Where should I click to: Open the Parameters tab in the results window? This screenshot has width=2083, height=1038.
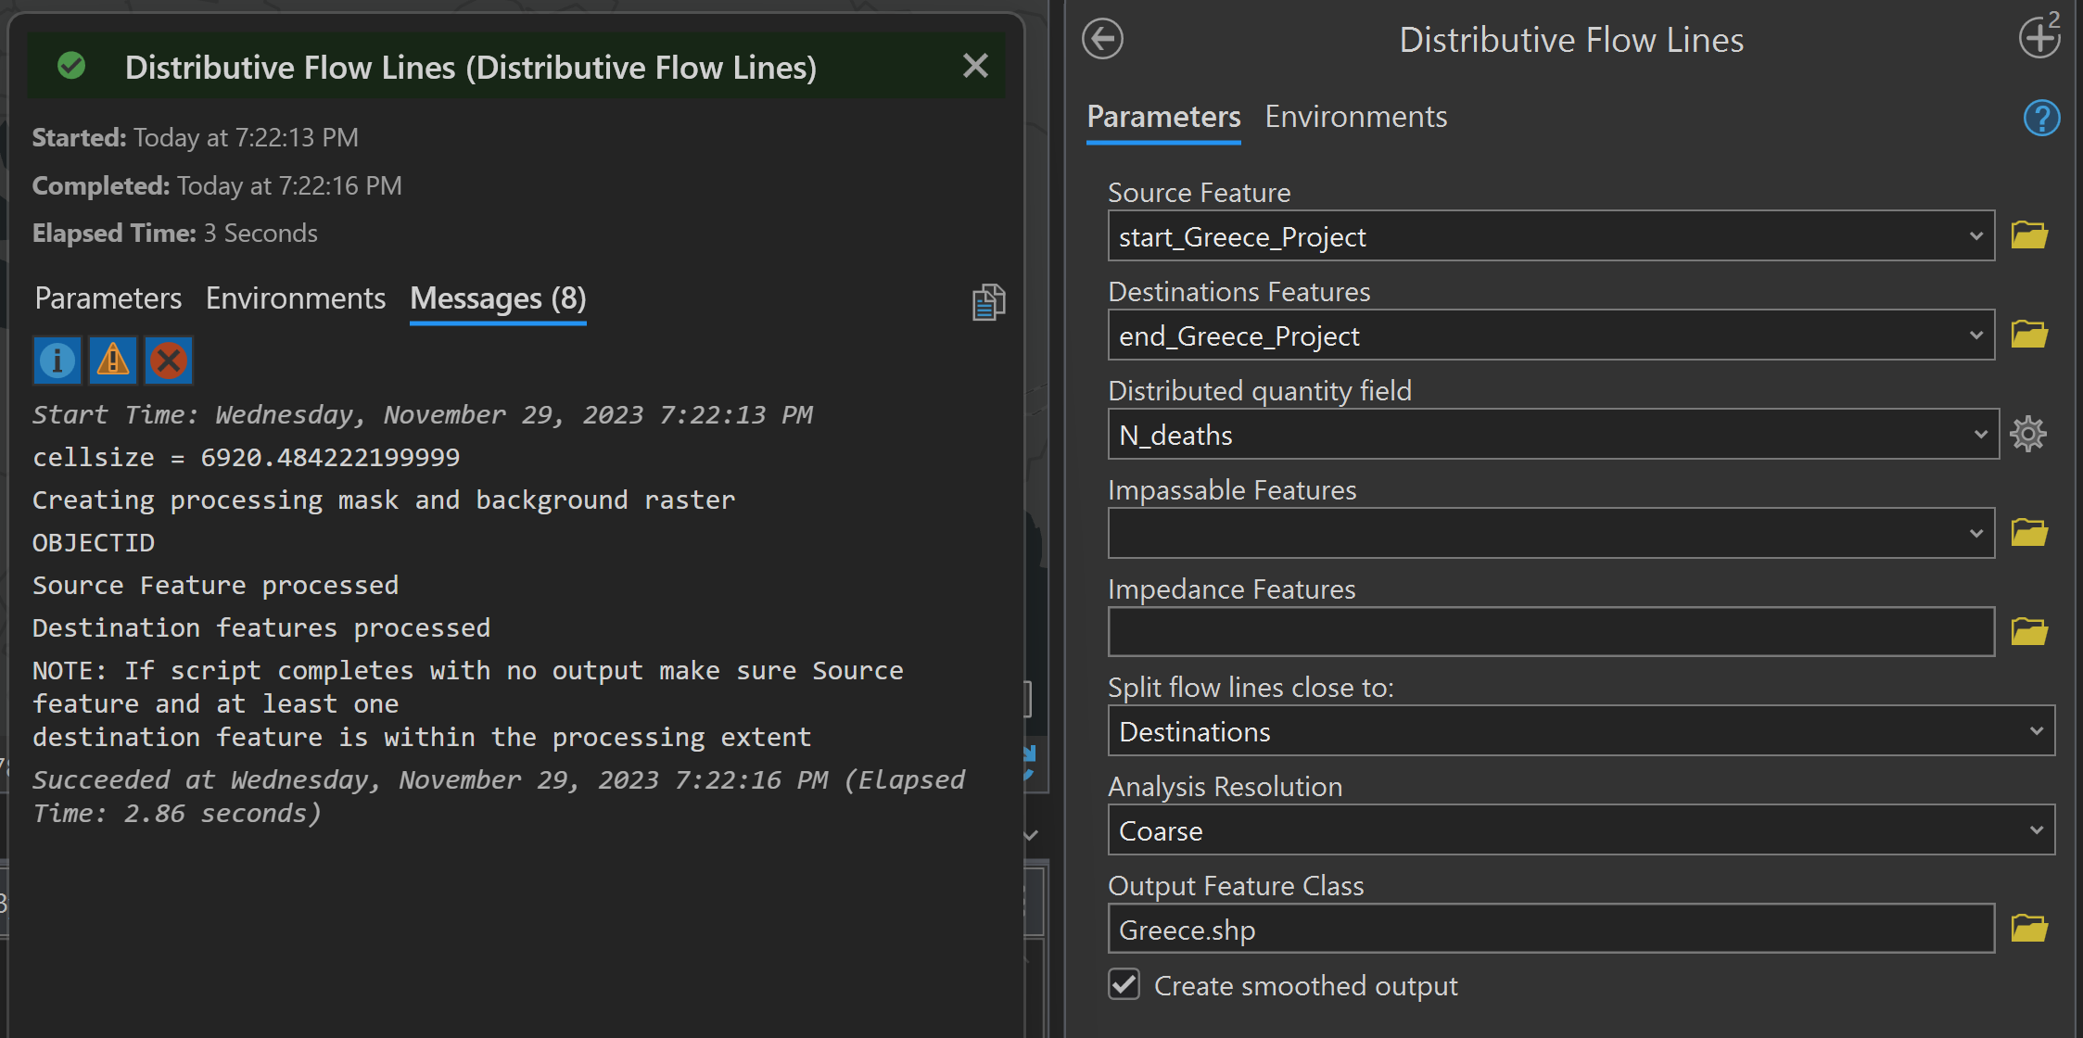(x=108, y=297)
